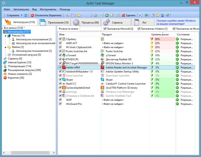The image size is (201, 157).
Task: Click the red shield icon for Clipdiary
Action: (x=152, y=39)
